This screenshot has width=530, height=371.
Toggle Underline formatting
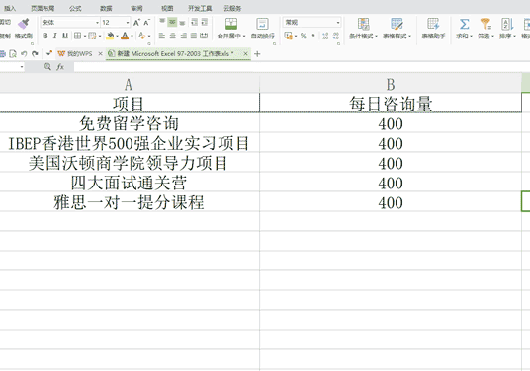click(65, 36)
